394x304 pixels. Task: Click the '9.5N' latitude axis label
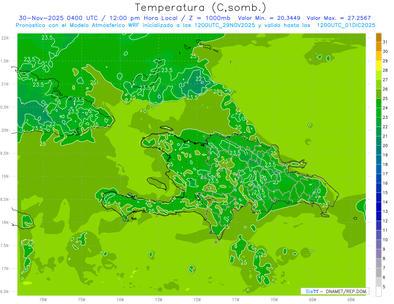5,153
